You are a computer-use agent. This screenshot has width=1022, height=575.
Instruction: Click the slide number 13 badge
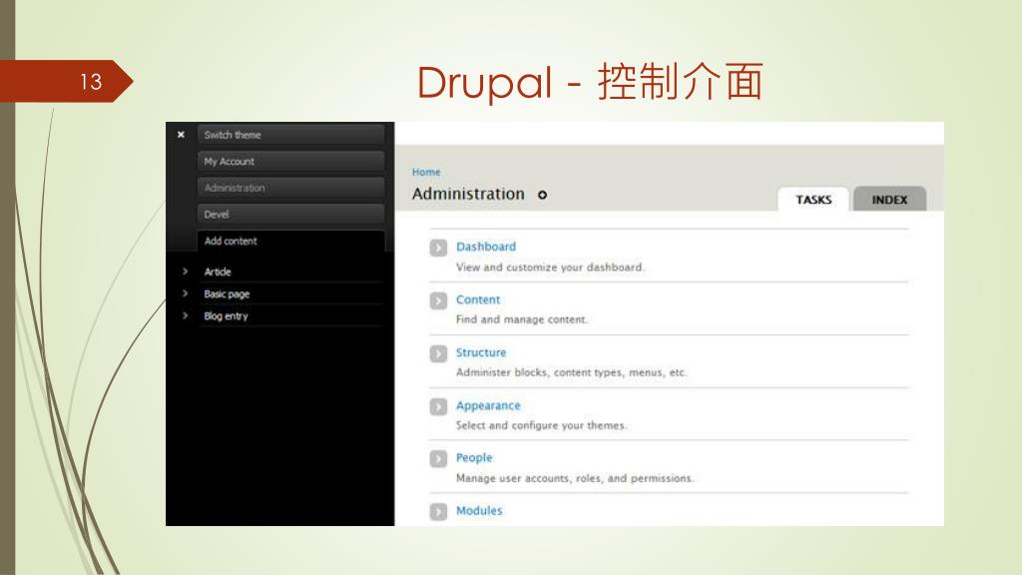coord(65,81)
